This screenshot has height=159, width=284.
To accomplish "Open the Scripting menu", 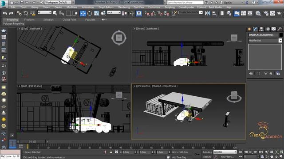I will tap(170, 8).
